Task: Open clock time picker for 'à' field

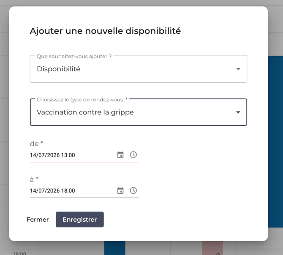Action: point(133,190)
